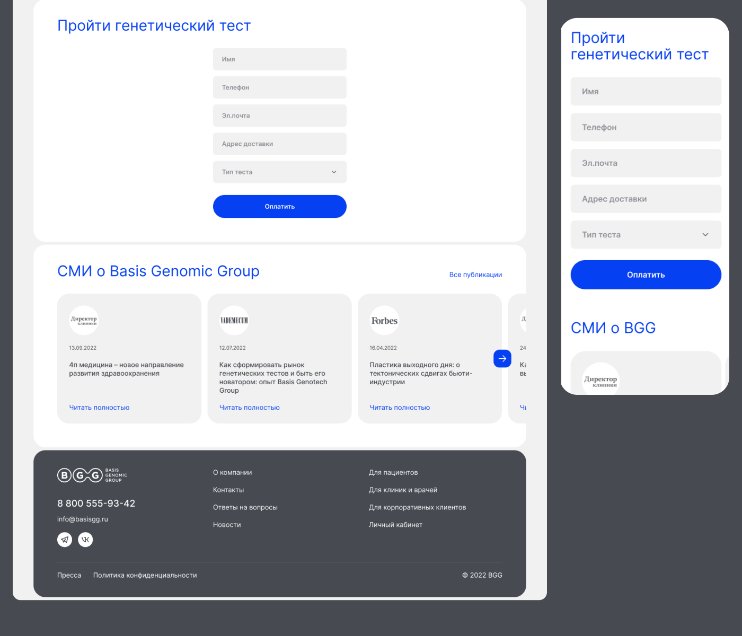This screenshot has width=742, height=636.
Task: Click the date 12.07.2022
Action: (233, 348)
